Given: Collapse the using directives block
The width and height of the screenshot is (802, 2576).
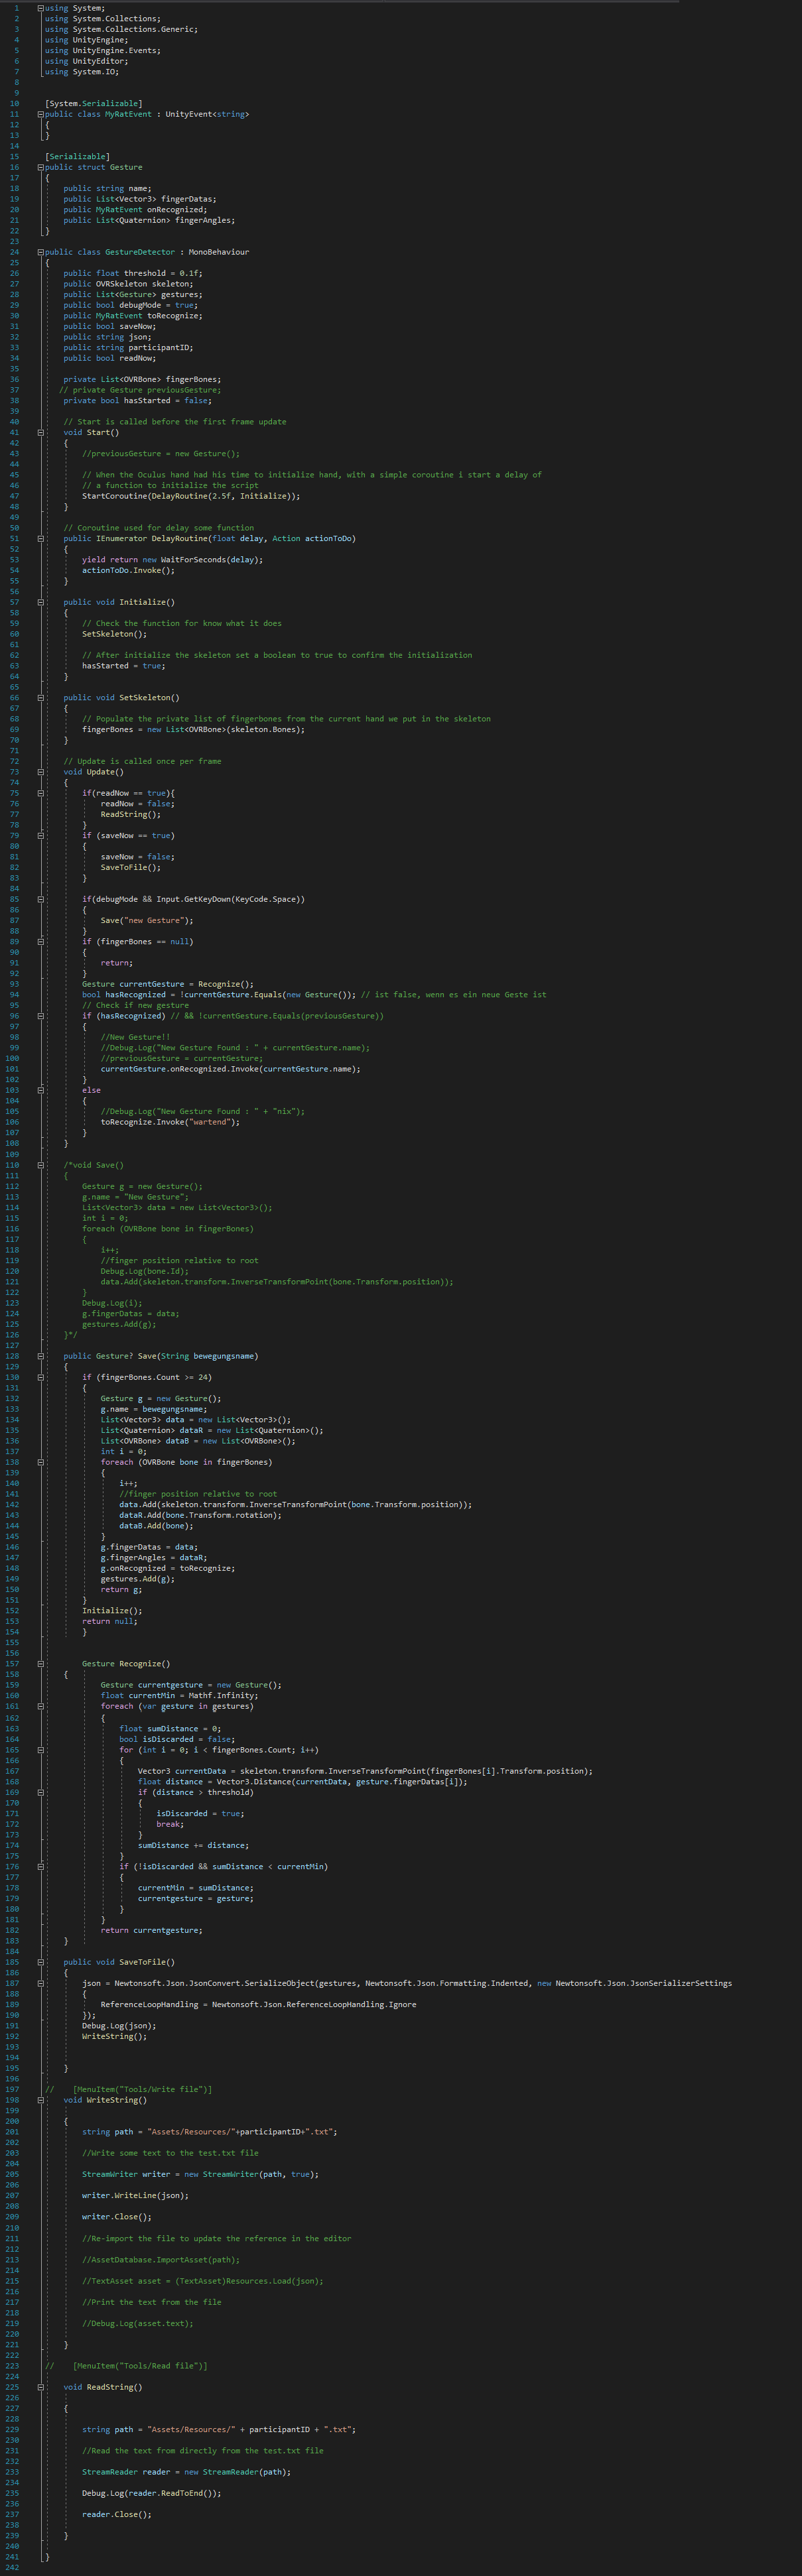Looking at the screenshot, I should (41, 8).
